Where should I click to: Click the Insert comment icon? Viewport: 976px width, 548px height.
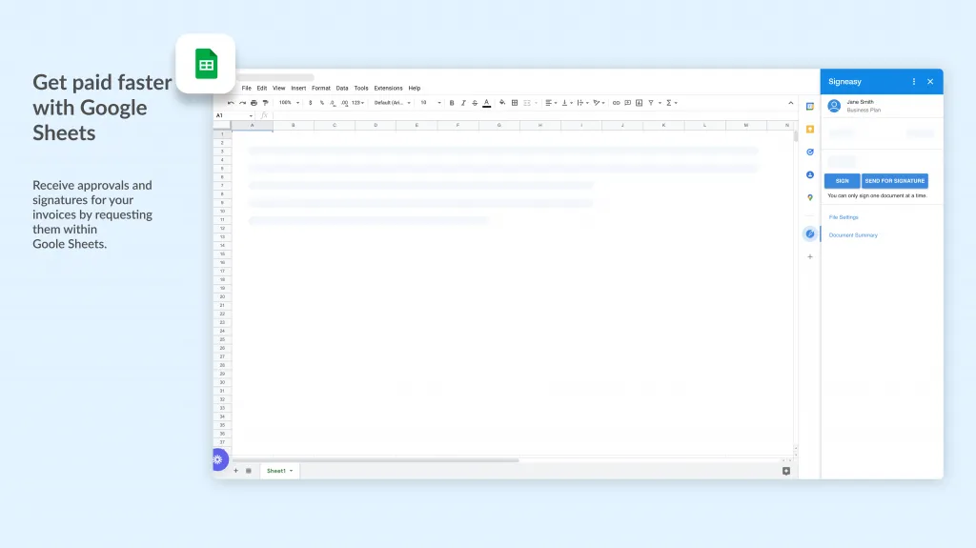point(627,103)
